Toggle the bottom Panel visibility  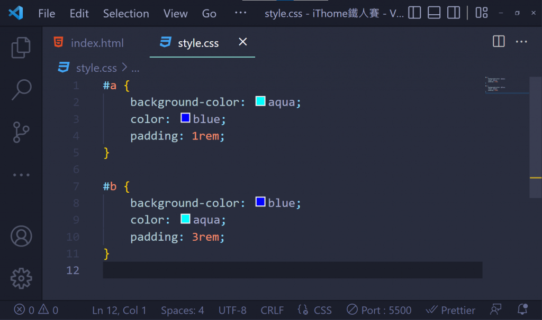click(x=434, y=13)
